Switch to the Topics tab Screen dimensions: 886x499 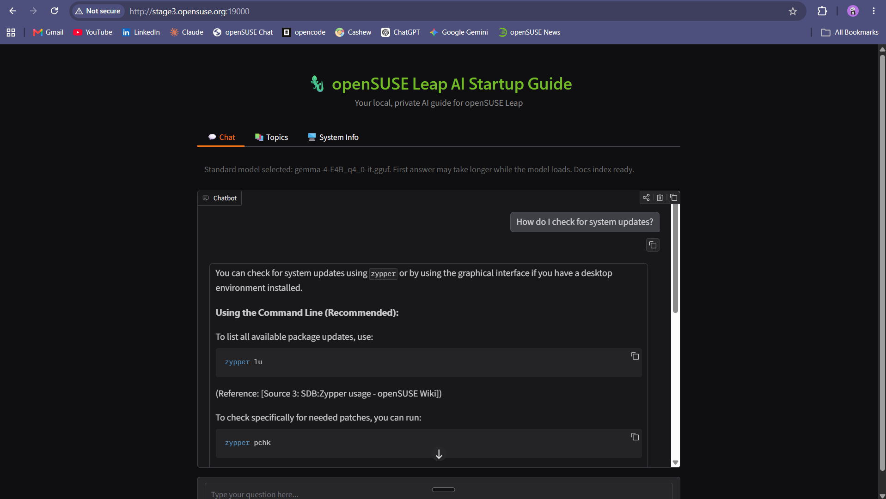(271, 137)
